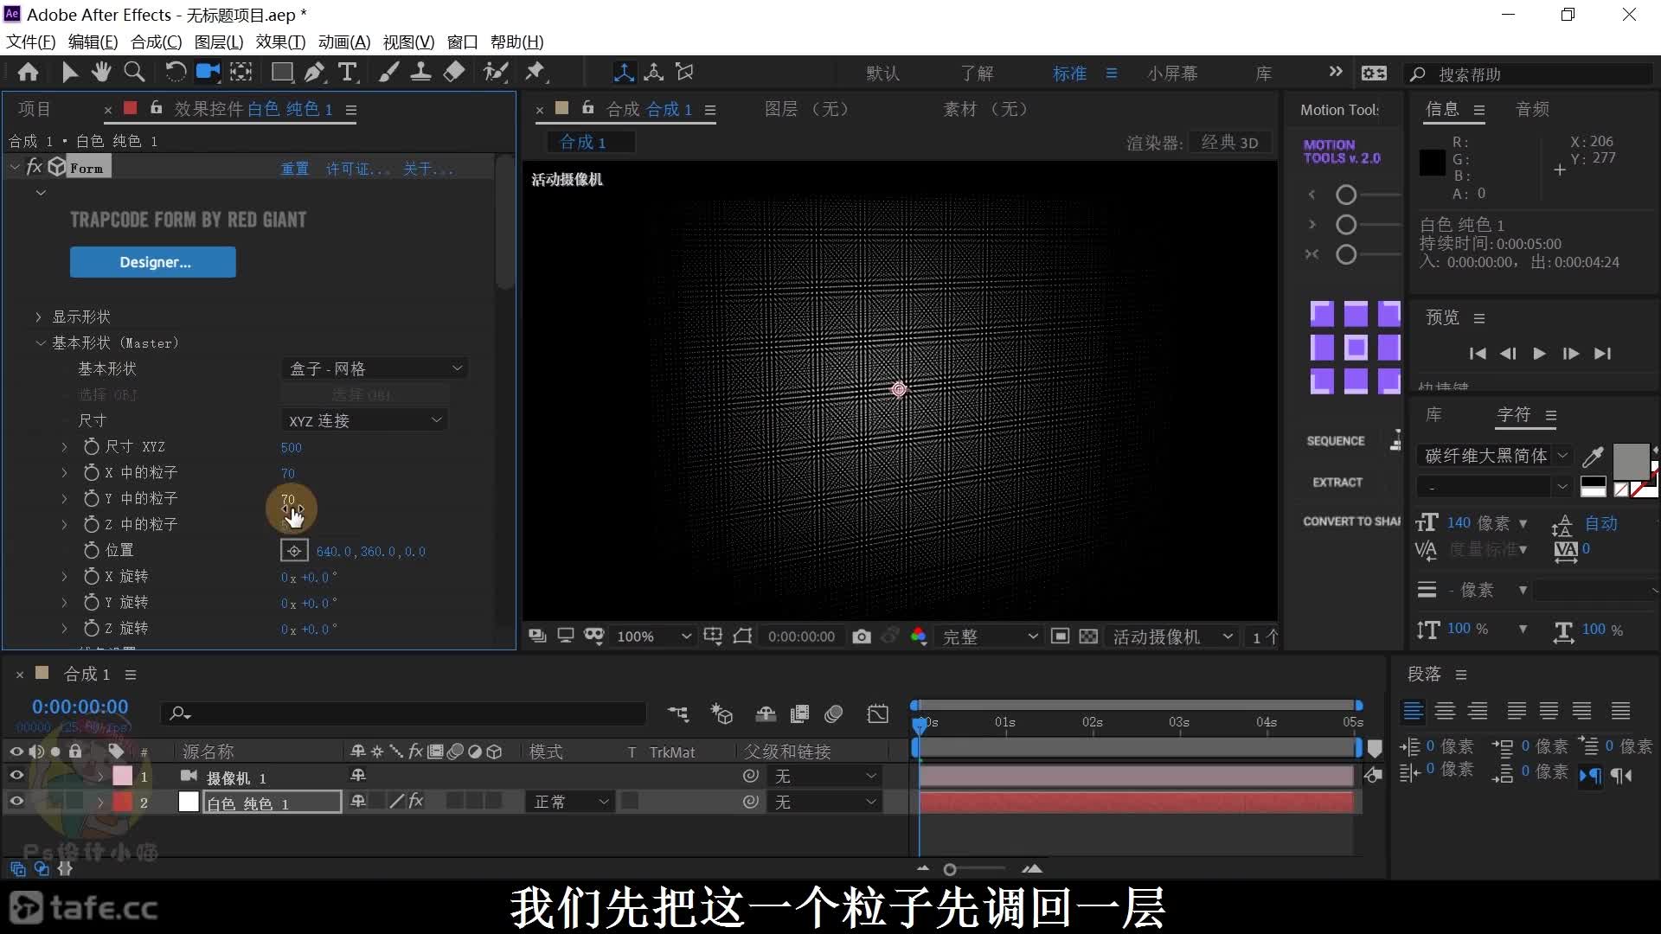Open the 碳纤维大黑简体 font dropdown

(1495, 456)
